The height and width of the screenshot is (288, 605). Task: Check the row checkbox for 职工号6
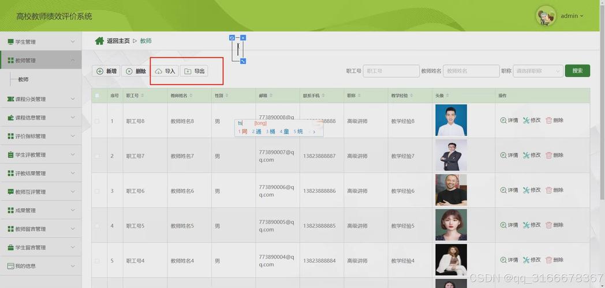tap(97, 191)
